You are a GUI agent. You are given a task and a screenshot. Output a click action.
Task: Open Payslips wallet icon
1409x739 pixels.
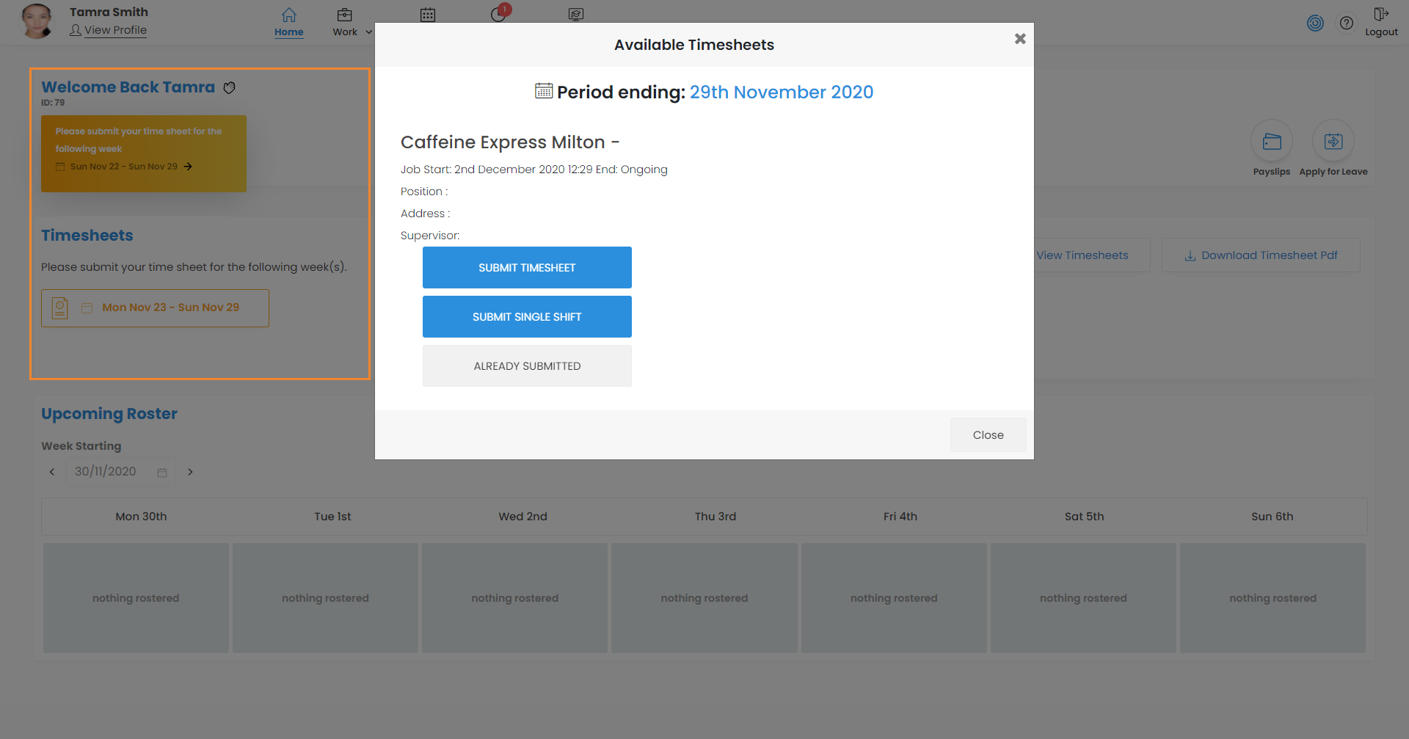coord(1272,142)
